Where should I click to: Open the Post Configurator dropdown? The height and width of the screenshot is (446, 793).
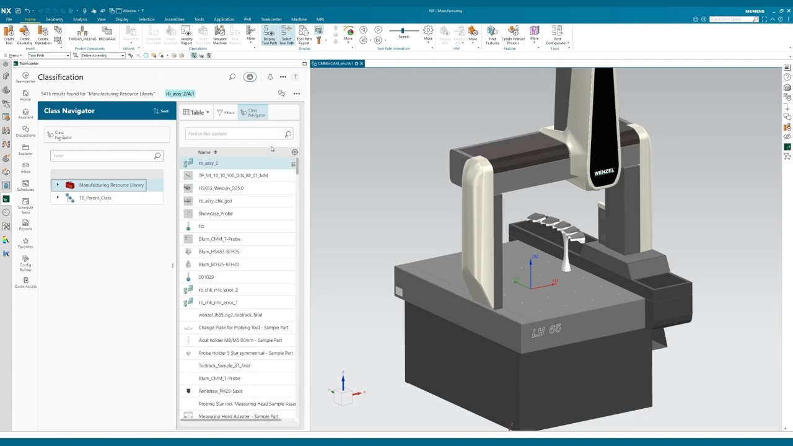(x=557, y=35)
